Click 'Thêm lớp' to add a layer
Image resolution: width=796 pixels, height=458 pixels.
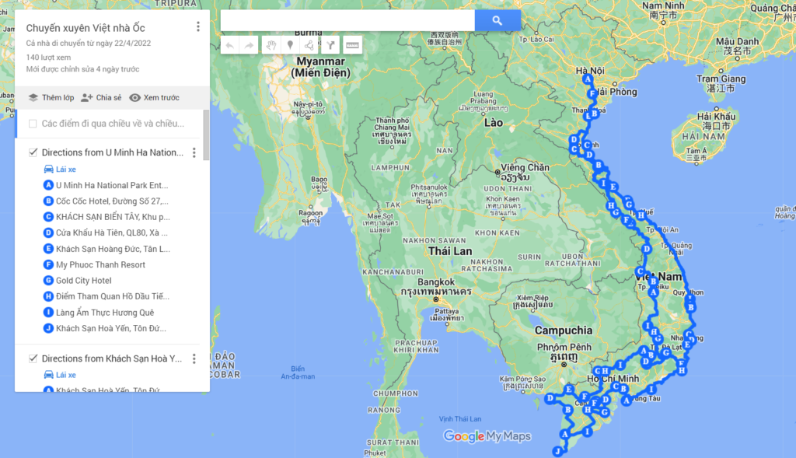pos(51,97)
